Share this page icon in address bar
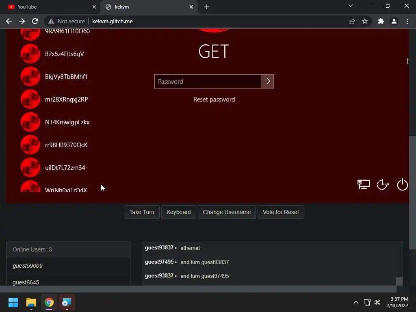Screen dimensions: 416x312 tap(352, 21)
